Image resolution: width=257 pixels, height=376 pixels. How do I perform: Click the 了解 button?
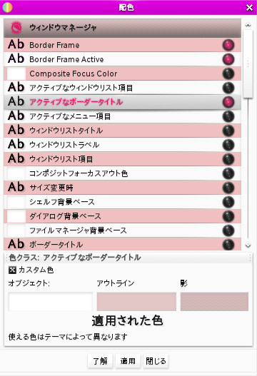click(x=100, y=361)
